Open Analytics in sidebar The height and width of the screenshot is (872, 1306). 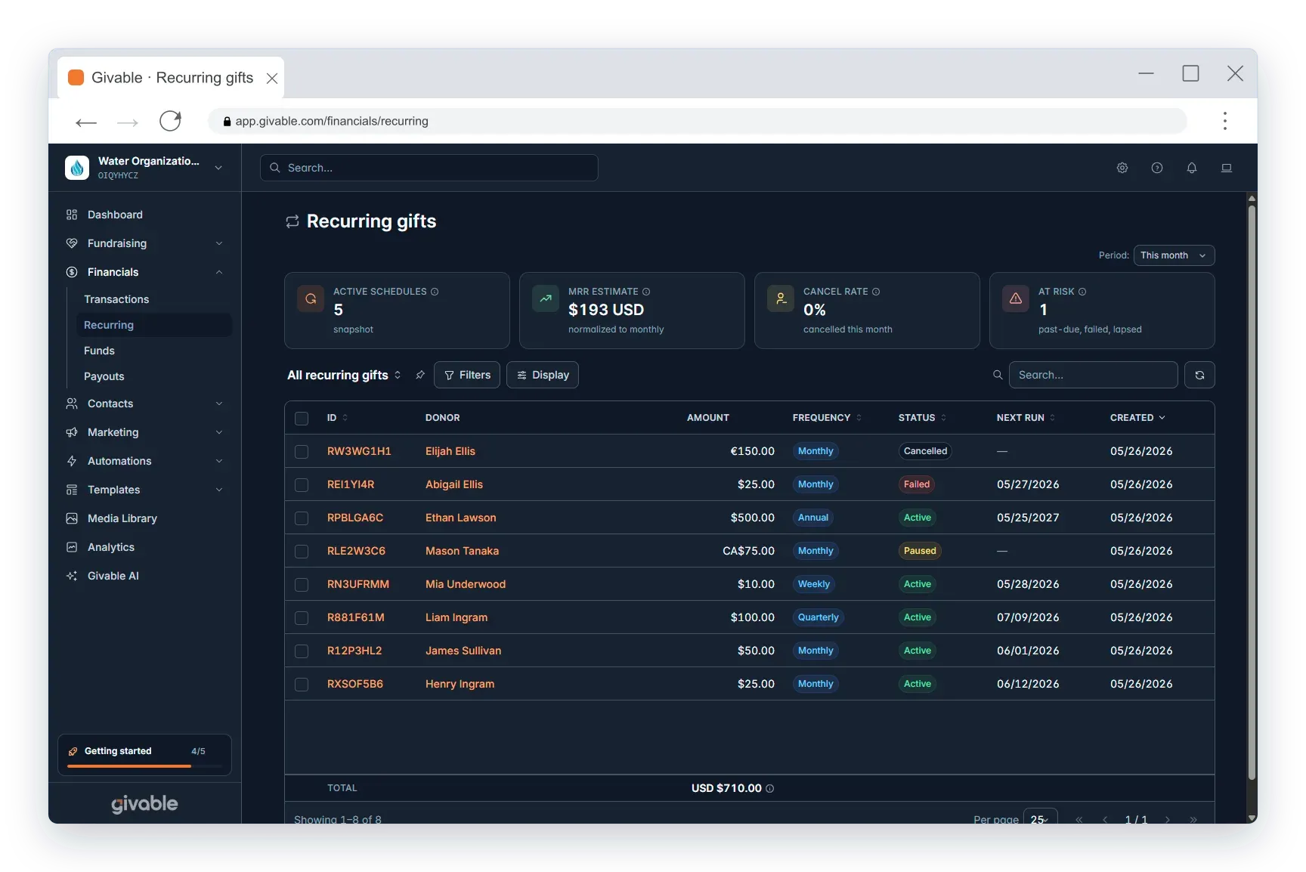[x=144, y=547]
